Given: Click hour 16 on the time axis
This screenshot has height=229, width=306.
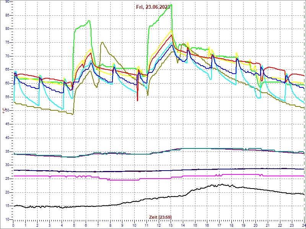Looking at the screenshot, I should [x=207, y=225].
